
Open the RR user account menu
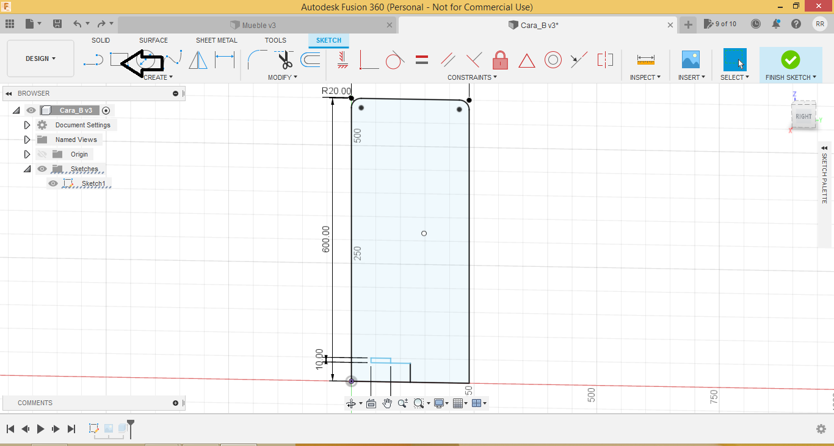[819, 24]
